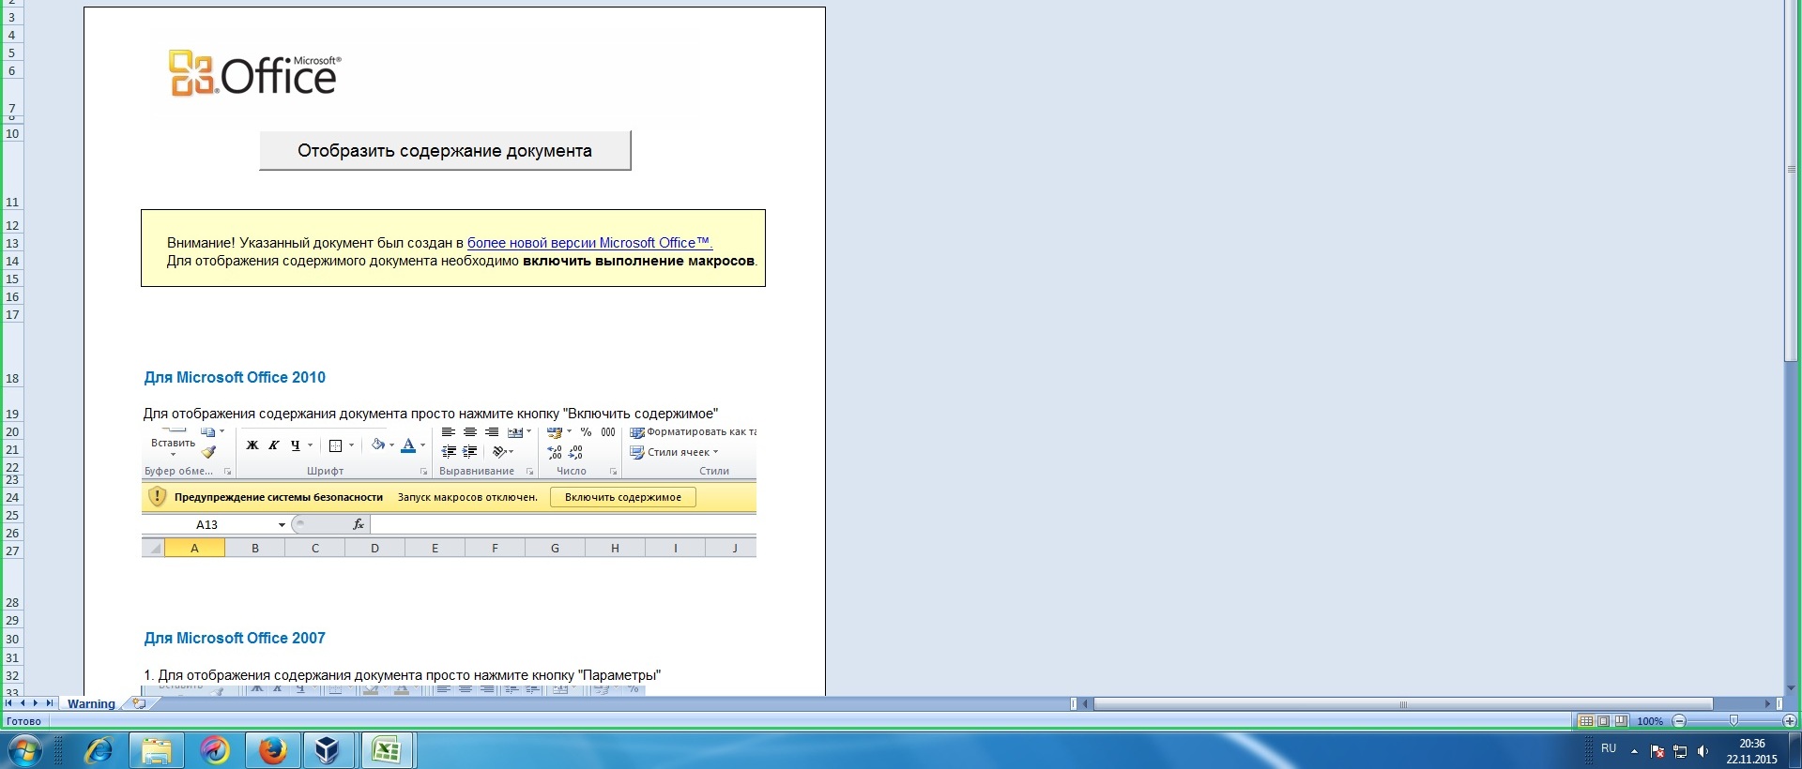Jump to the last sheet tab
Screen dimensions: 1802x769
click(49, 703)
